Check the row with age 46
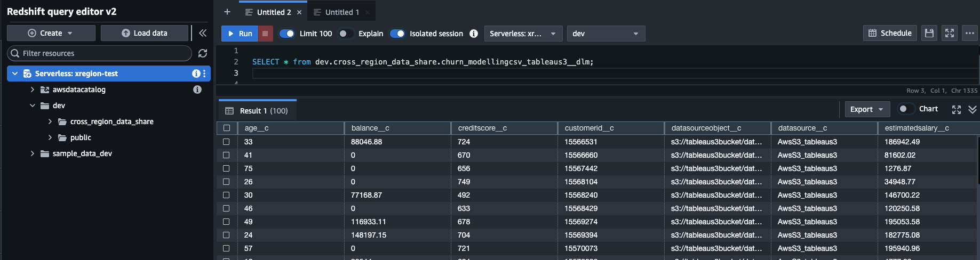The width and height of the screenshot is (980, 260). pyautogui.click(x=226, y=208)
